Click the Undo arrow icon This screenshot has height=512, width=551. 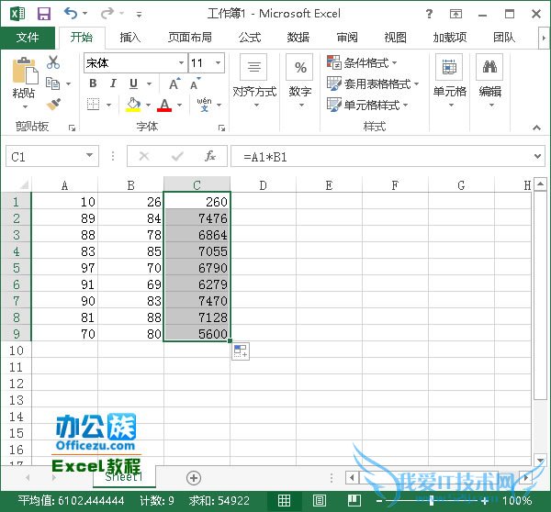point(72,14)
